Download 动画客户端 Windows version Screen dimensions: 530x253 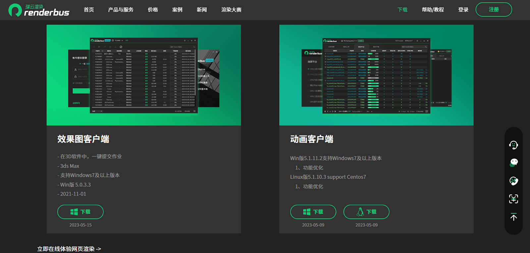(313, 212)
